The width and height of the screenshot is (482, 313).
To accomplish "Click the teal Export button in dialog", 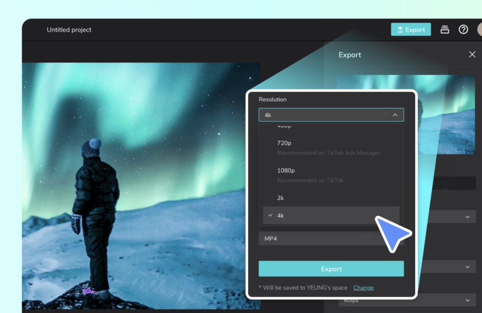I will click(x=331, y=269).
